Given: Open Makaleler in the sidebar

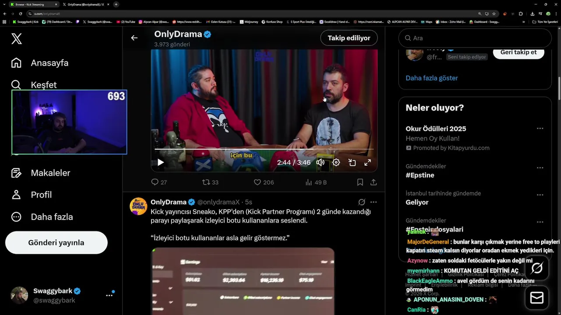Looking at the screenshot, I should 41,173.
